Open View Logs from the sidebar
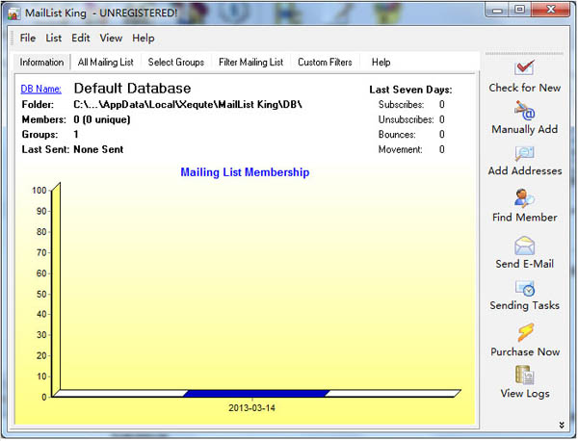 (x=524, y=376)
